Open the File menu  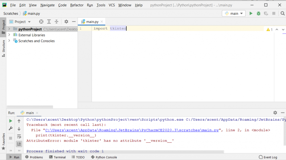pyautogui.click(x=13, y=5)
